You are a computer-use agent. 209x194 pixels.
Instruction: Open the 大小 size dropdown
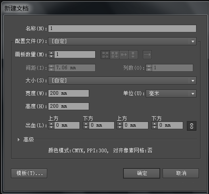[122, 81]
